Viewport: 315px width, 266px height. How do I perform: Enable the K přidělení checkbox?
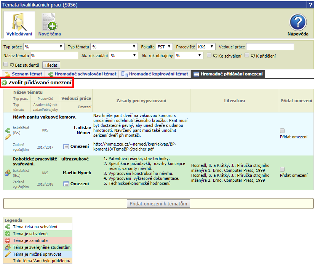pyautogui.click(x=247, y=55)
